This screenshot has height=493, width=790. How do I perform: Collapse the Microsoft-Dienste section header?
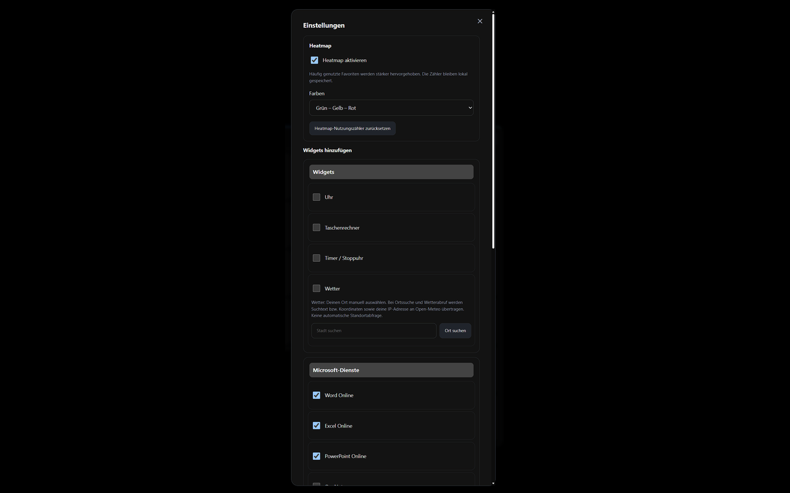391,370
